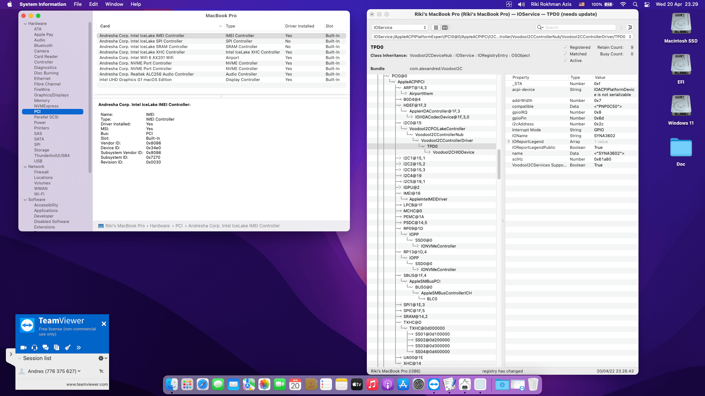Viewport: 705px width, 396px height.
Task: Open the Apple menu
Action: click(10, 4)
